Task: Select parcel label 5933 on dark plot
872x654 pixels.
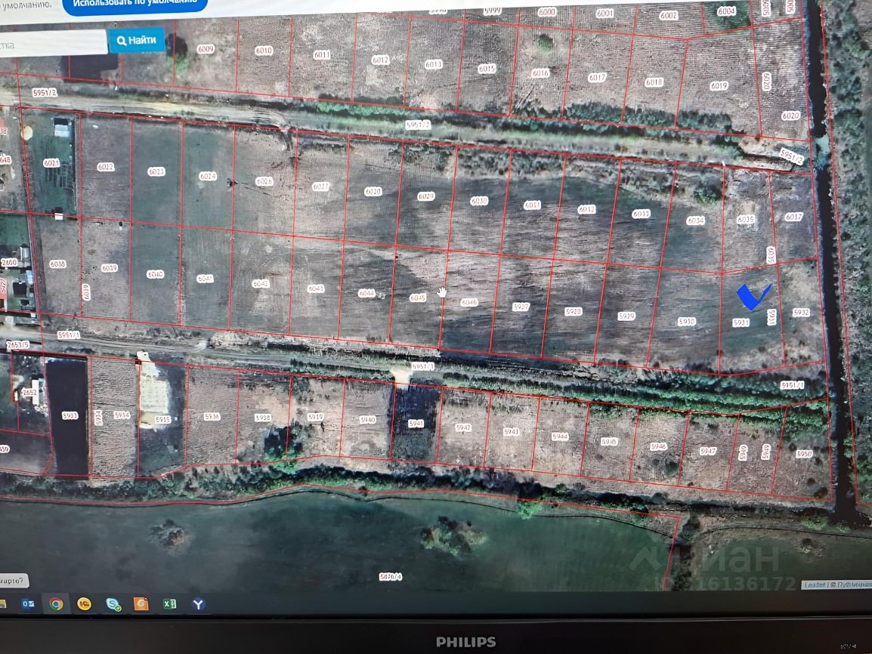Action: (70, 415)
